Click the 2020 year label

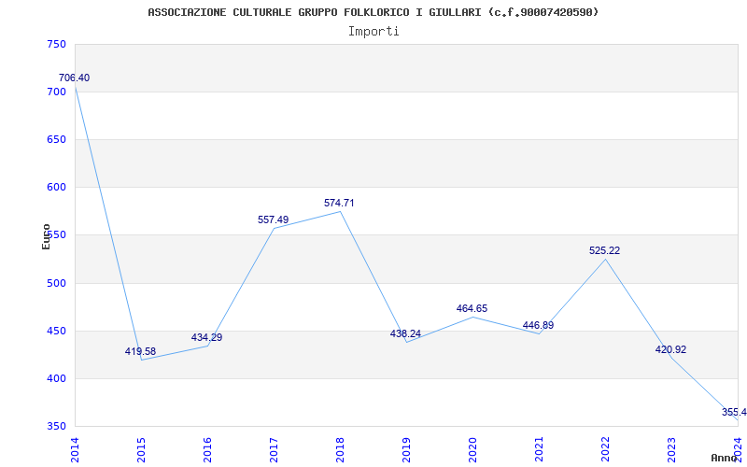point(472,449)
